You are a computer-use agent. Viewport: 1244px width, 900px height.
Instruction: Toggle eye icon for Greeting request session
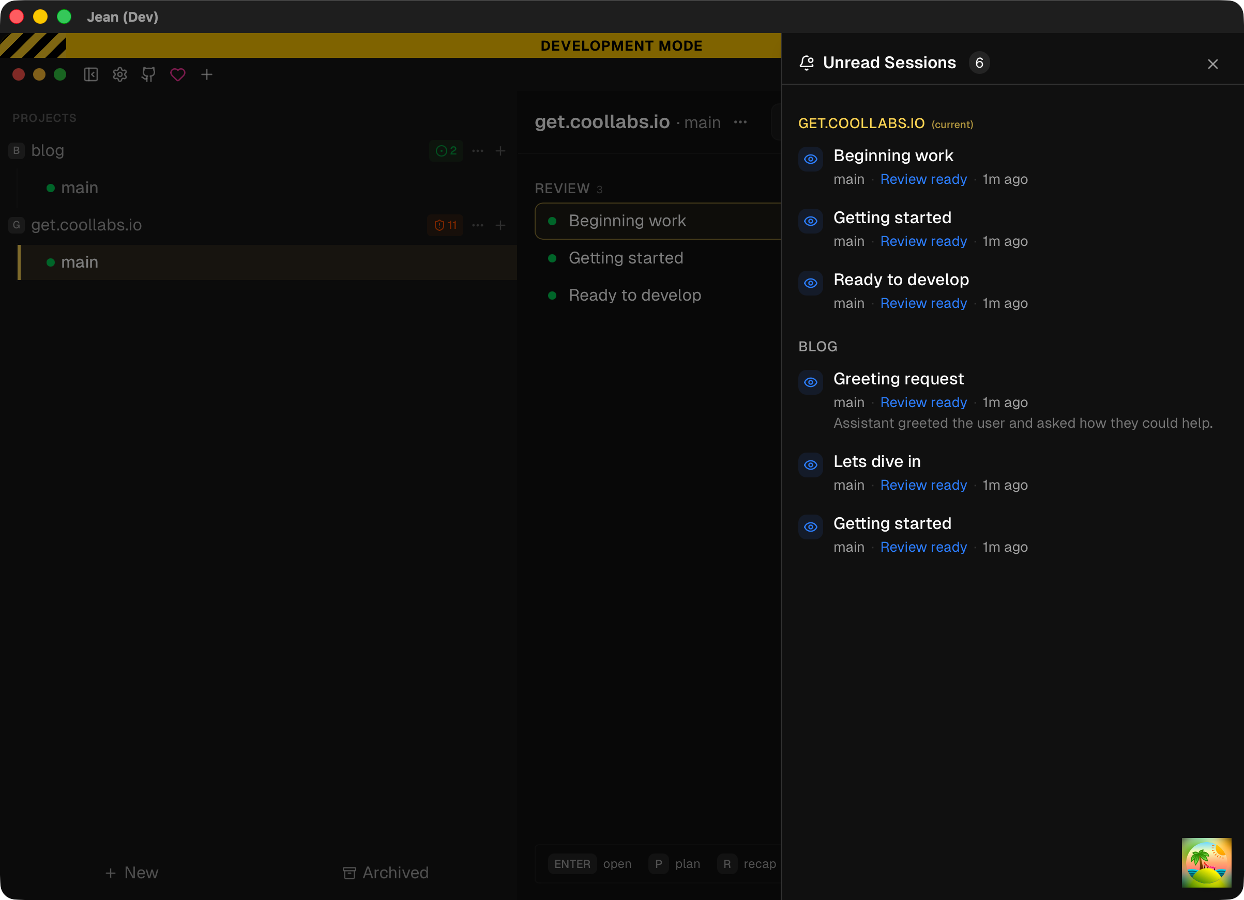pyautogui.click(x=810, y=383)
